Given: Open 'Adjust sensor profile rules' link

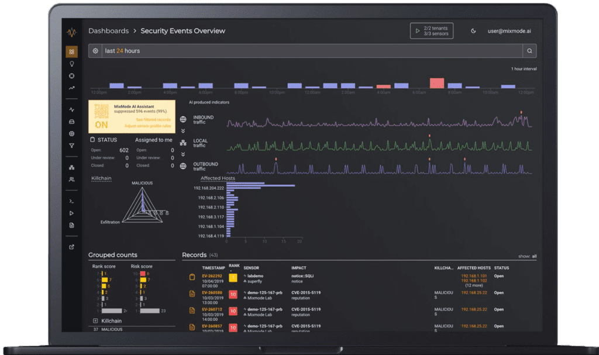Looking at the screenshot, I should click(x=147, y=126).
